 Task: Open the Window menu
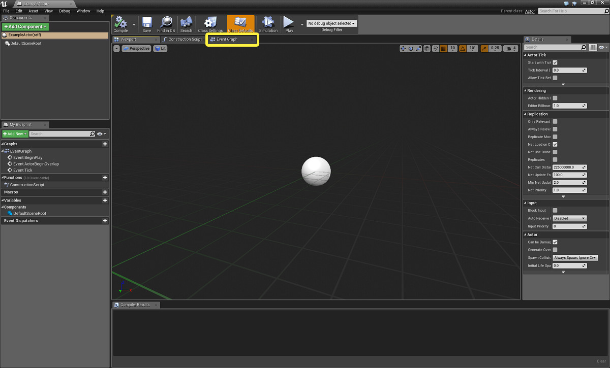83,10
